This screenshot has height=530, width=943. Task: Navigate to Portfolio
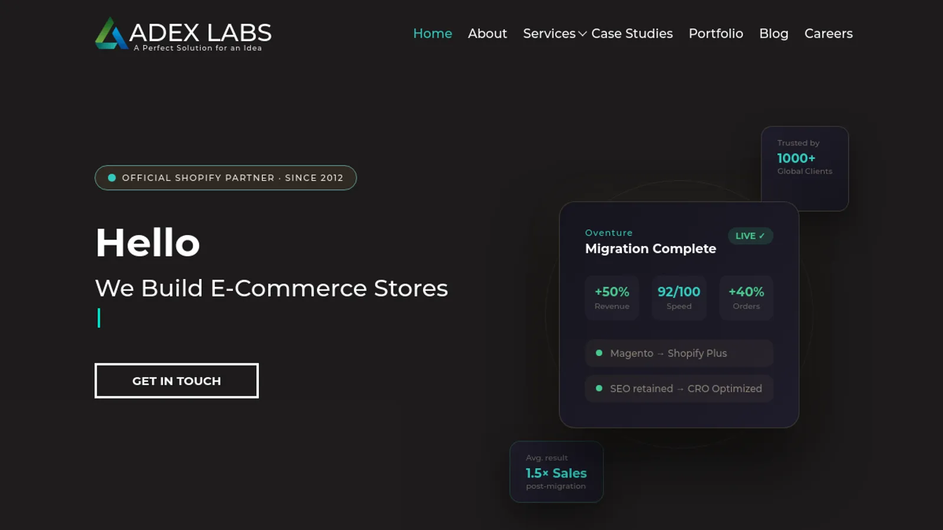click(716, 34)
